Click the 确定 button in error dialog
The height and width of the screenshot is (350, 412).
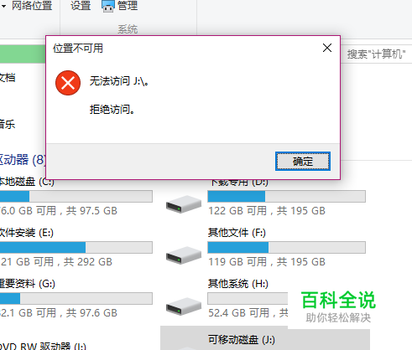click(x=303, y=162)
